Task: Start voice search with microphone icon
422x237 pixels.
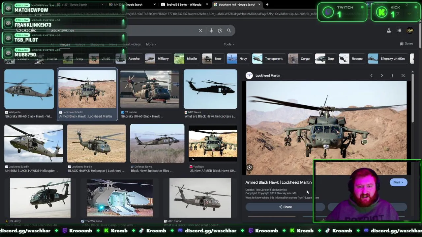Action: click(211, 30)
